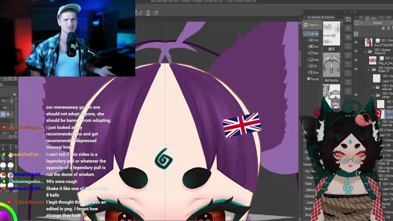Toggle the lock icon in tool property
The width and height of the screenshot is (393, 221).
(14, 94)
